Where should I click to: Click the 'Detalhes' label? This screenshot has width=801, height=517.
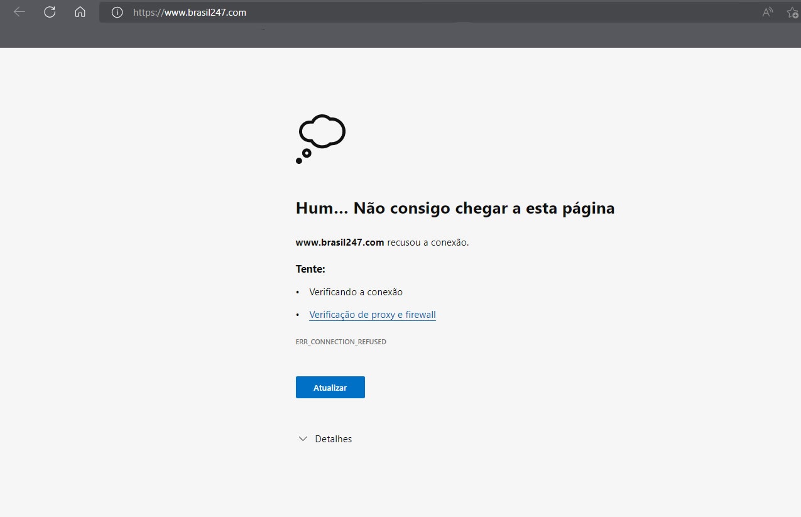(333, 439)
